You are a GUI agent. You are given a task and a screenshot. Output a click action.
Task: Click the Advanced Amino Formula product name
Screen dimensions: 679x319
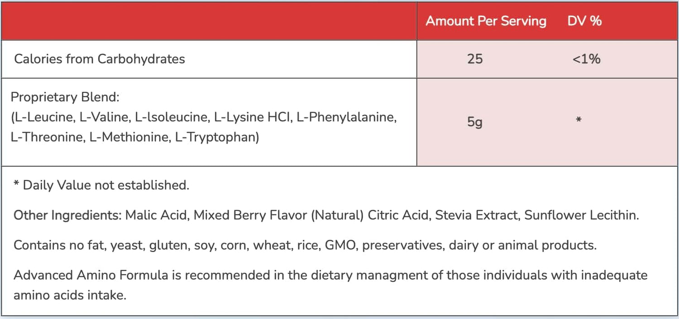click(96, 275)
